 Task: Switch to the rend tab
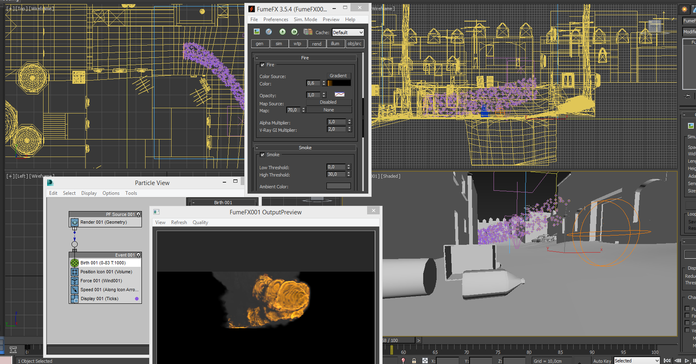point(317,44)
